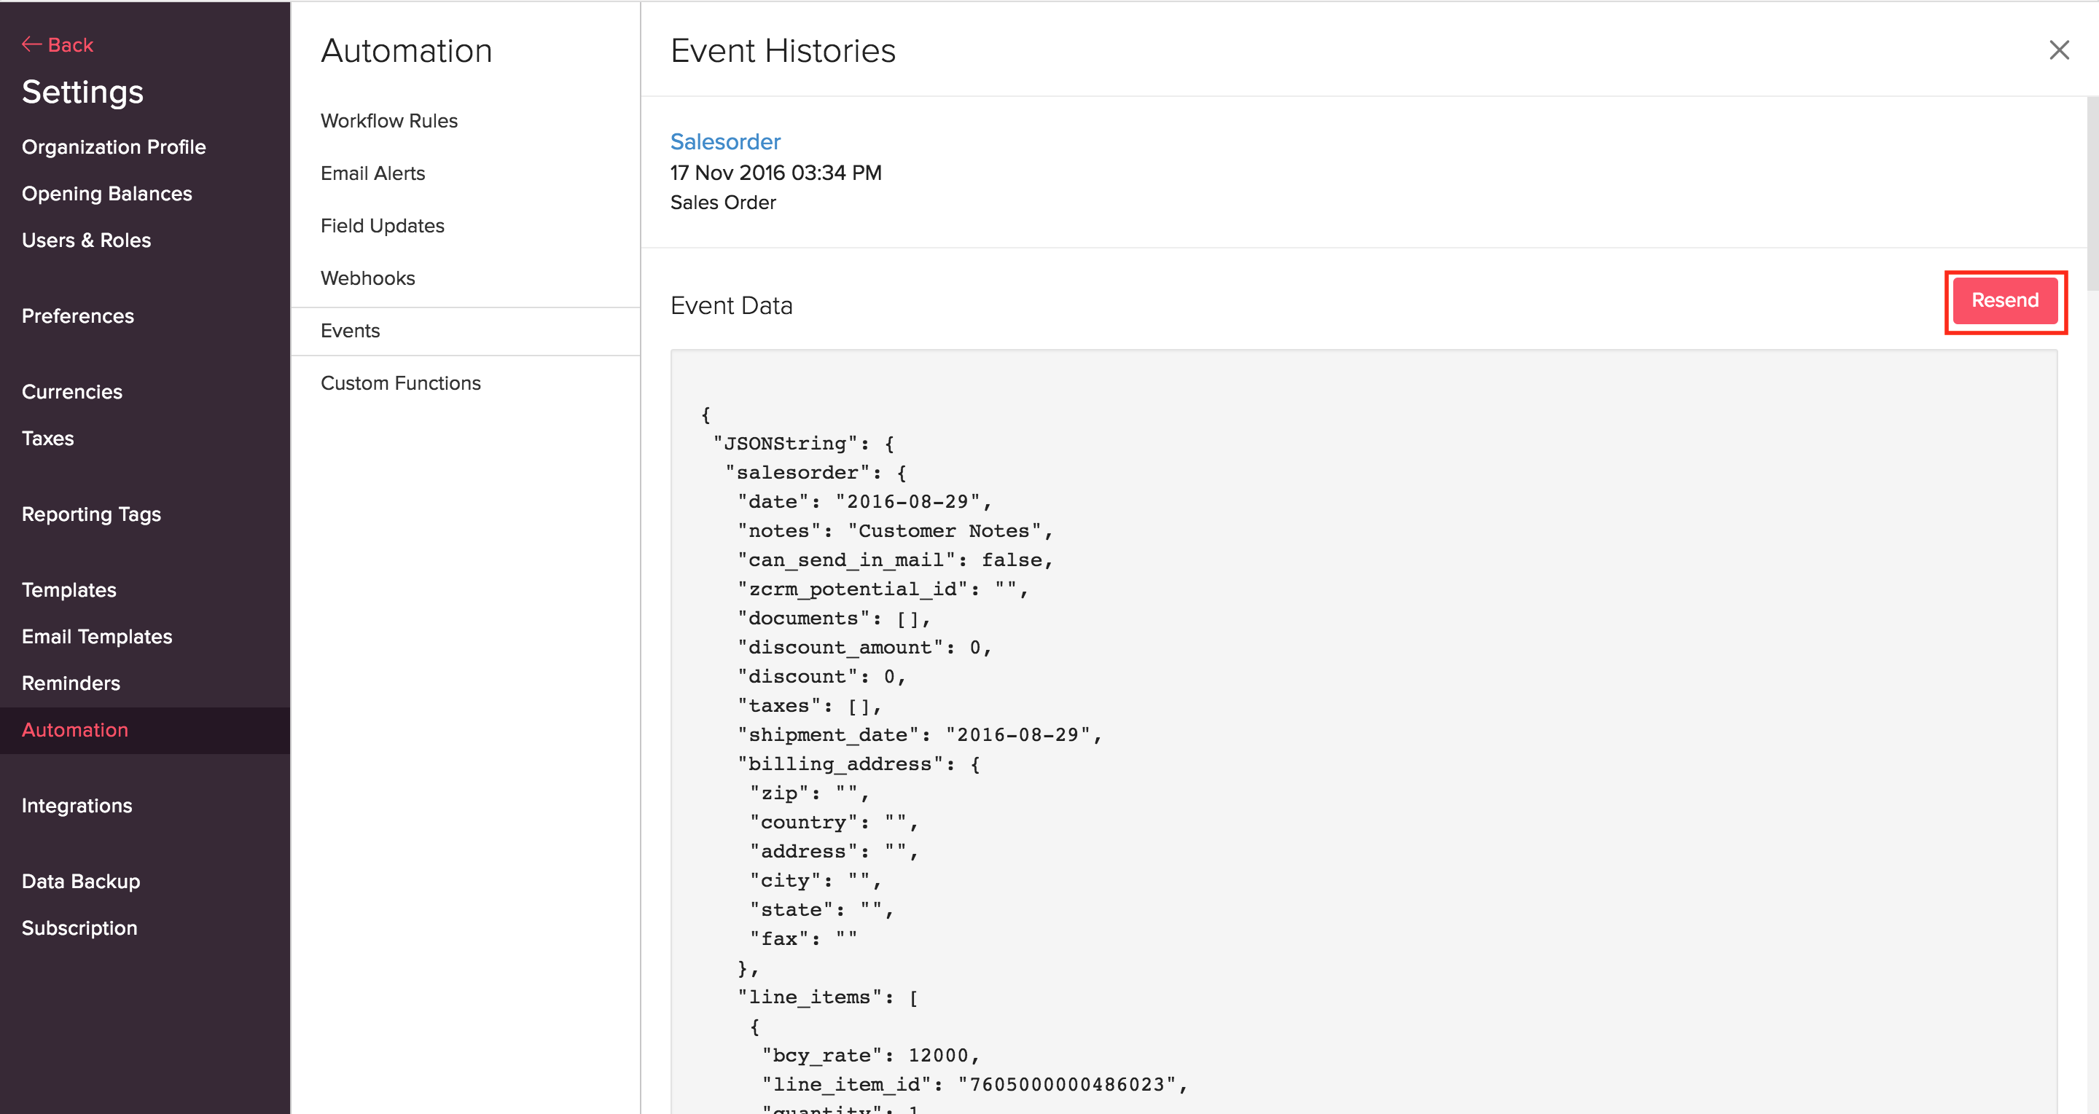Select Reporting Tags in sidebar
This screenshot has height=1114, width=2099.
point(91,514)
